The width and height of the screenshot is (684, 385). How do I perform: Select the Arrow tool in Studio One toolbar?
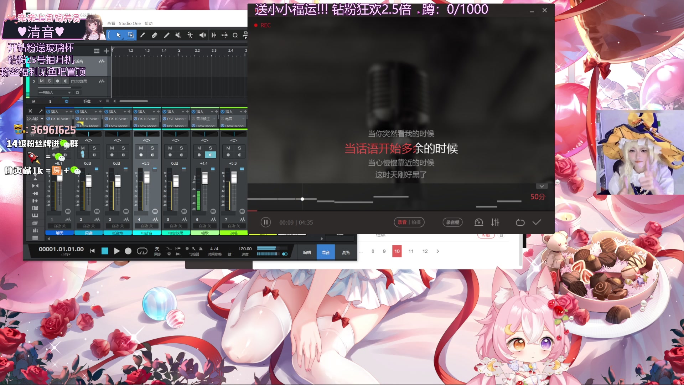click(x=119, y=35)
